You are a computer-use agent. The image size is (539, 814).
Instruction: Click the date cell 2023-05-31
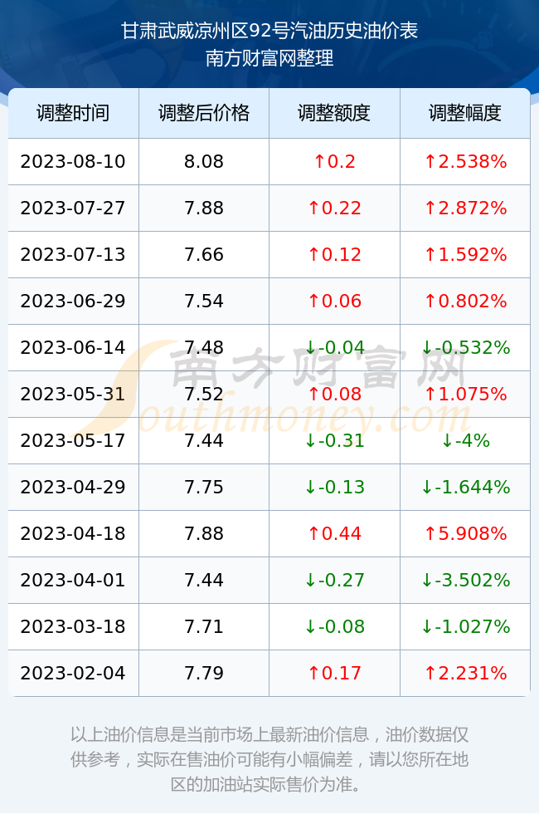73,394
